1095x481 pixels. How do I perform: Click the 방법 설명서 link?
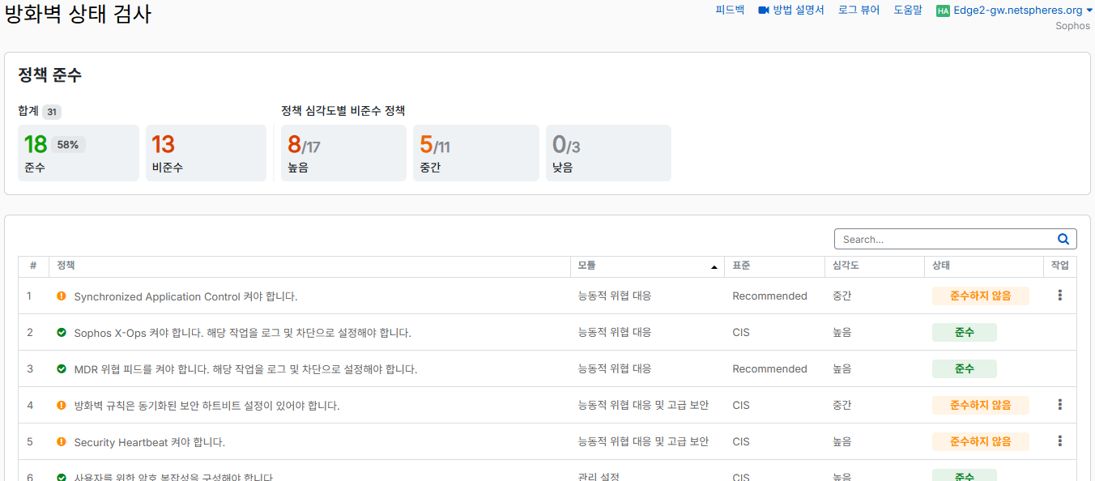tap(798, 11)
